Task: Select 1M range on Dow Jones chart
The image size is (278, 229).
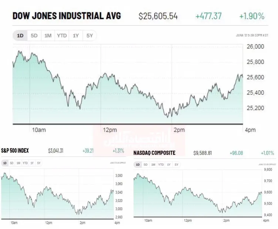Action: pyautogui.click(x=48, y=36)
